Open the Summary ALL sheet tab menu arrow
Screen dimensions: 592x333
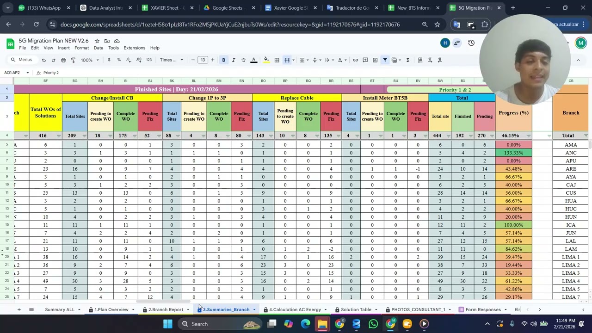[79, 310]
